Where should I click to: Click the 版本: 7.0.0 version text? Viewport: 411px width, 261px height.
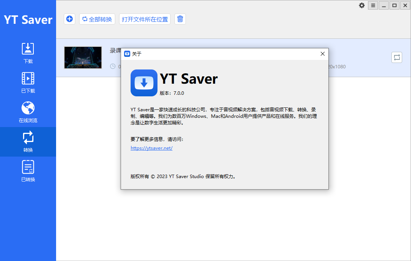[172, 93]
